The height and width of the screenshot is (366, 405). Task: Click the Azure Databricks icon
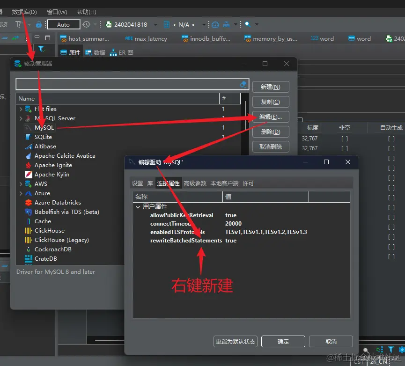29,203
